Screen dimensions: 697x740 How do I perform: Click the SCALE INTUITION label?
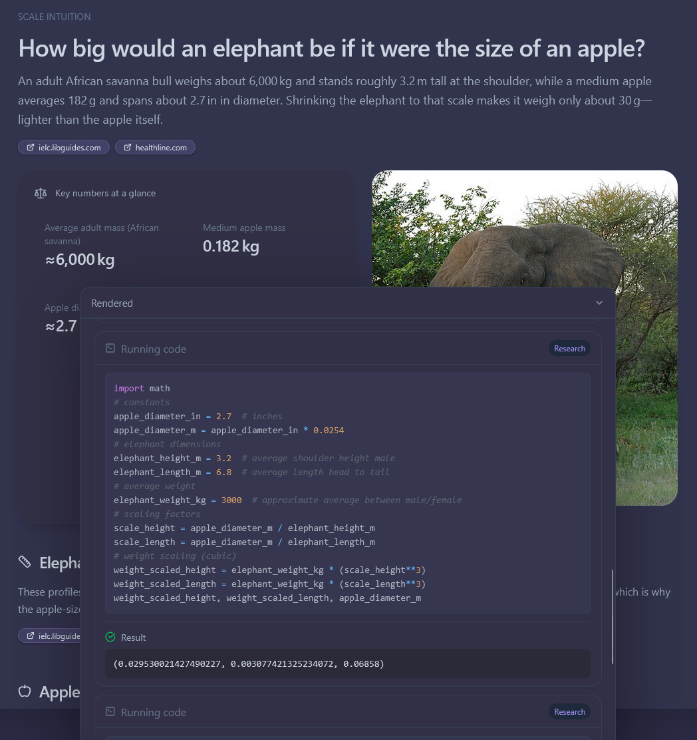click(55, 17)
